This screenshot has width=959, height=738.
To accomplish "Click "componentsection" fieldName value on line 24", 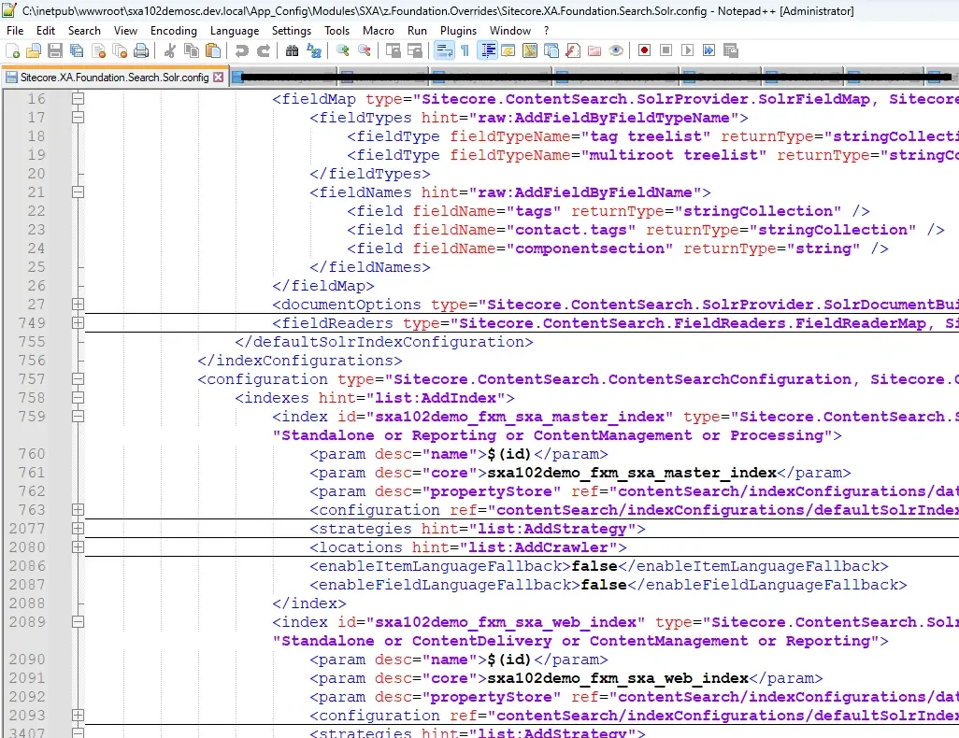I will point(590,248).
